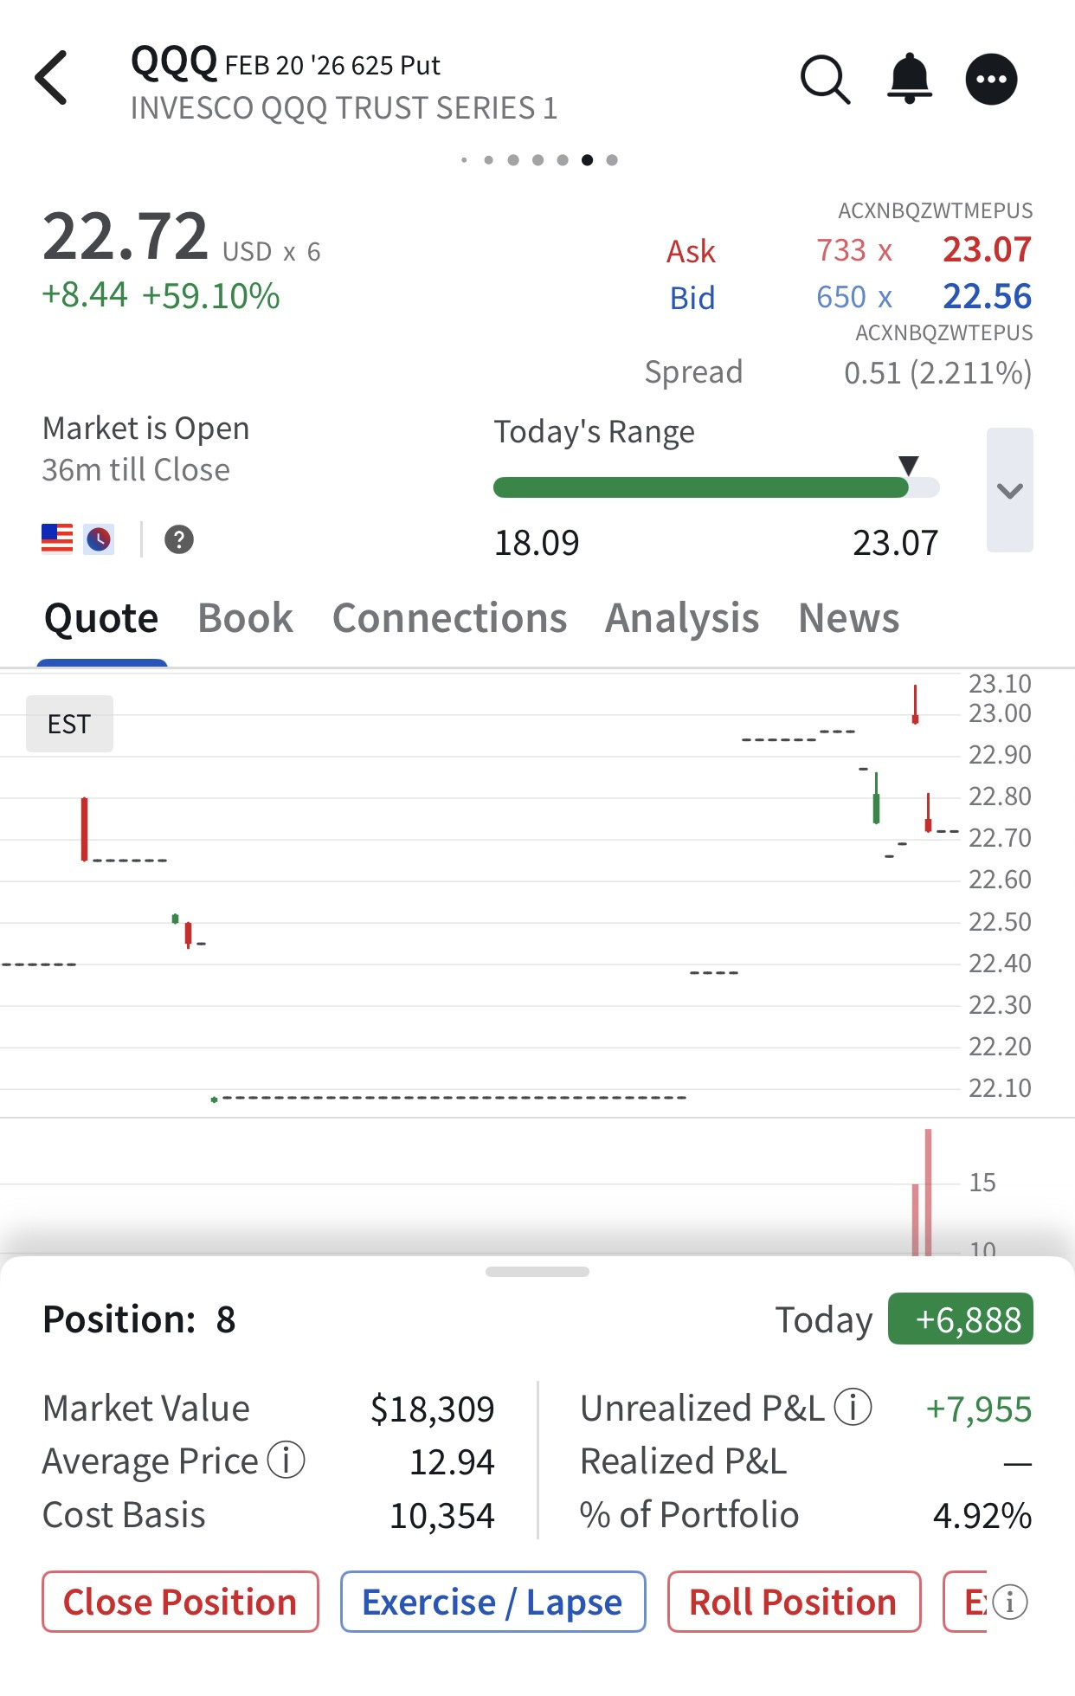Toggle the EST timezone chart label

click(69, 724)
